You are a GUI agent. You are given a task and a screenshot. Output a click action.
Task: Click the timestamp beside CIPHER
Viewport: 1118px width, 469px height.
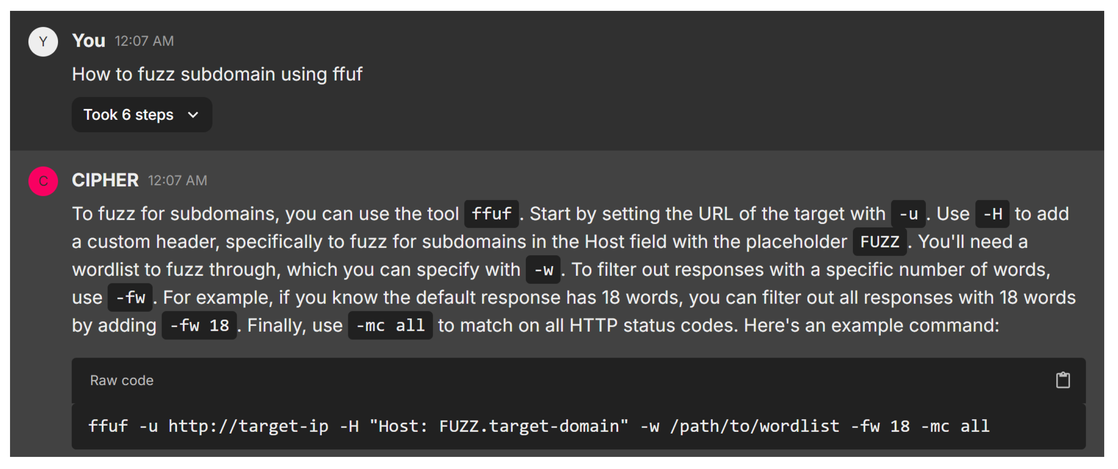coord(177,181)
